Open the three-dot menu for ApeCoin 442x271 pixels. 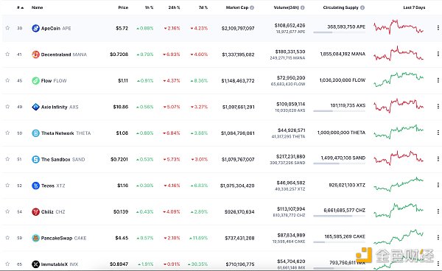(x=438, y=27)
